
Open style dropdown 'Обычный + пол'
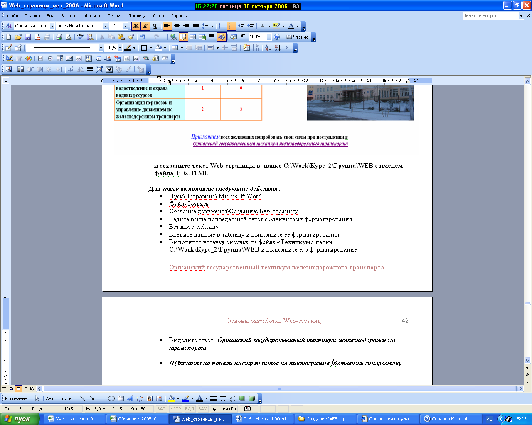pyautogui.click(x=52, y=26)
